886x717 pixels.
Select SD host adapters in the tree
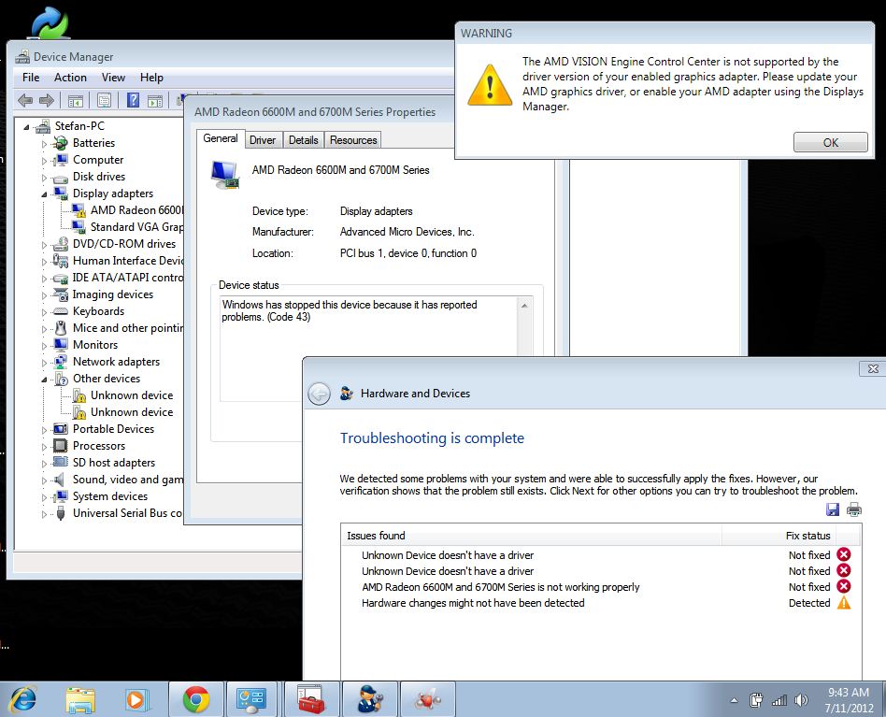pyautogui.click(x=114, y=463)
